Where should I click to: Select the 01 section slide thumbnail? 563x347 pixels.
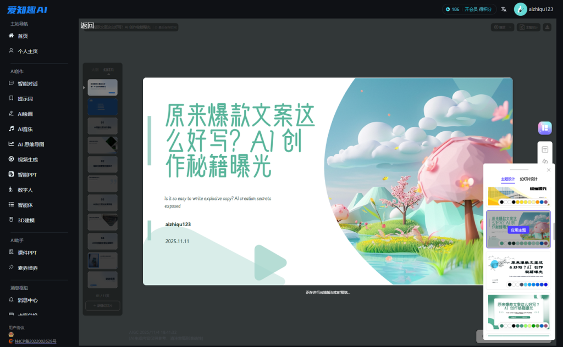(103, 126)
